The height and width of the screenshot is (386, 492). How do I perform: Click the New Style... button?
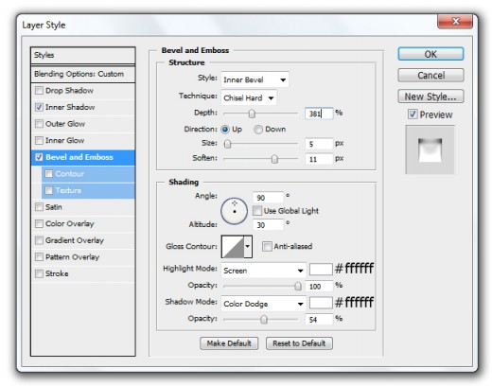(x=430, y=96)
